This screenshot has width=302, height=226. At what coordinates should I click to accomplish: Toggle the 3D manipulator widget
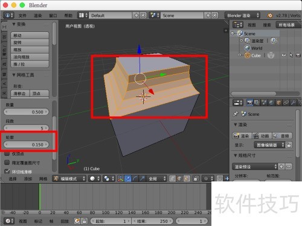click(121, 178)
